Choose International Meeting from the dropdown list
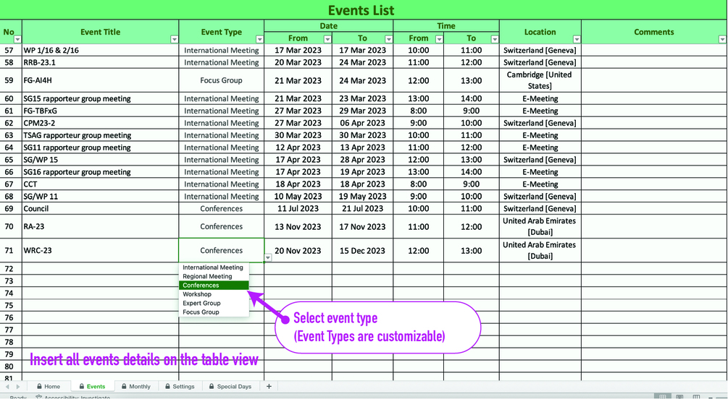This screenshot has width=728, height=399. 214,267
